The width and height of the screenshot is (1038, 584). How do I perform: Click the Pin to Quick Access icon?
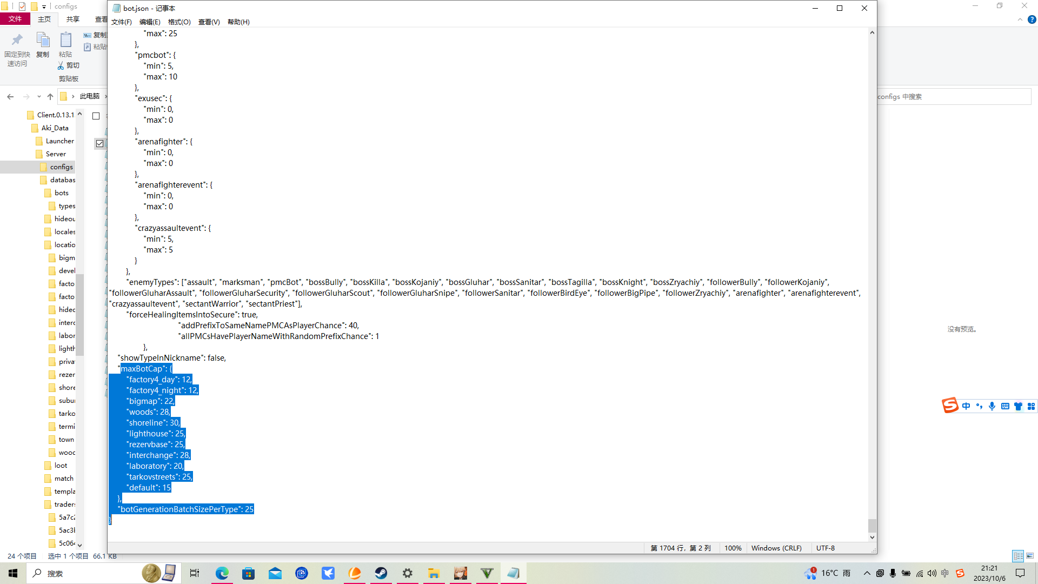point(17,41)
